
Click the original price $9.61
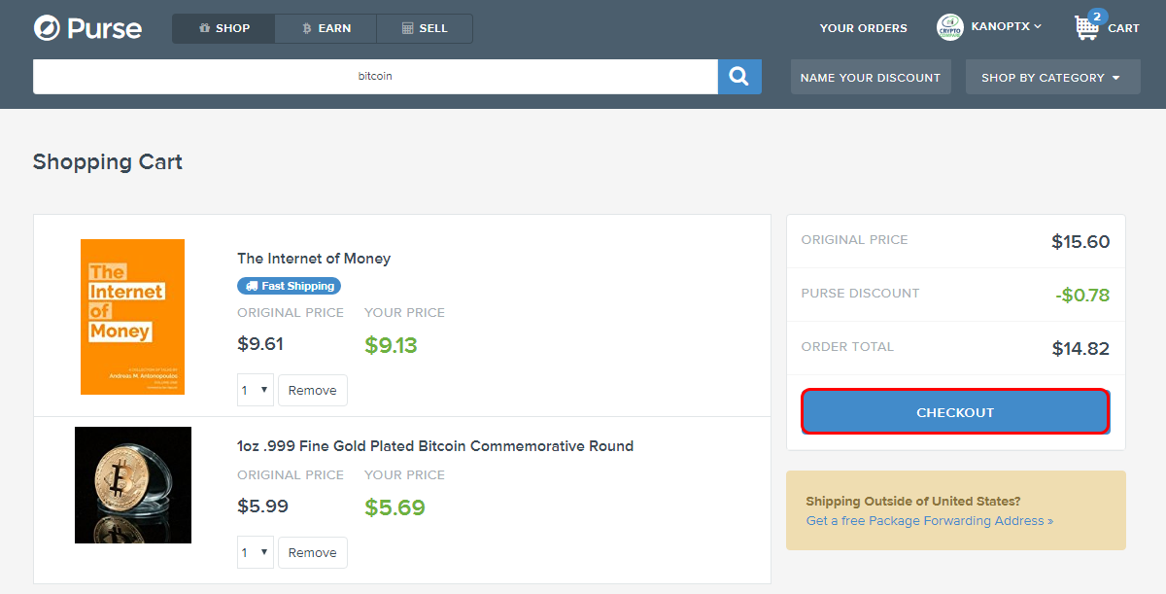click(x=260, y=343)
